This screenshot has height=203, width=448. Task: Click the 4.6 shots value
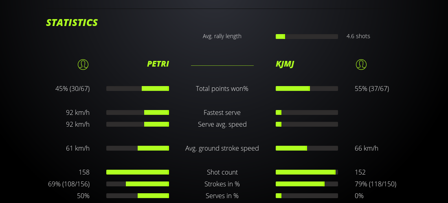coord(358,36)
